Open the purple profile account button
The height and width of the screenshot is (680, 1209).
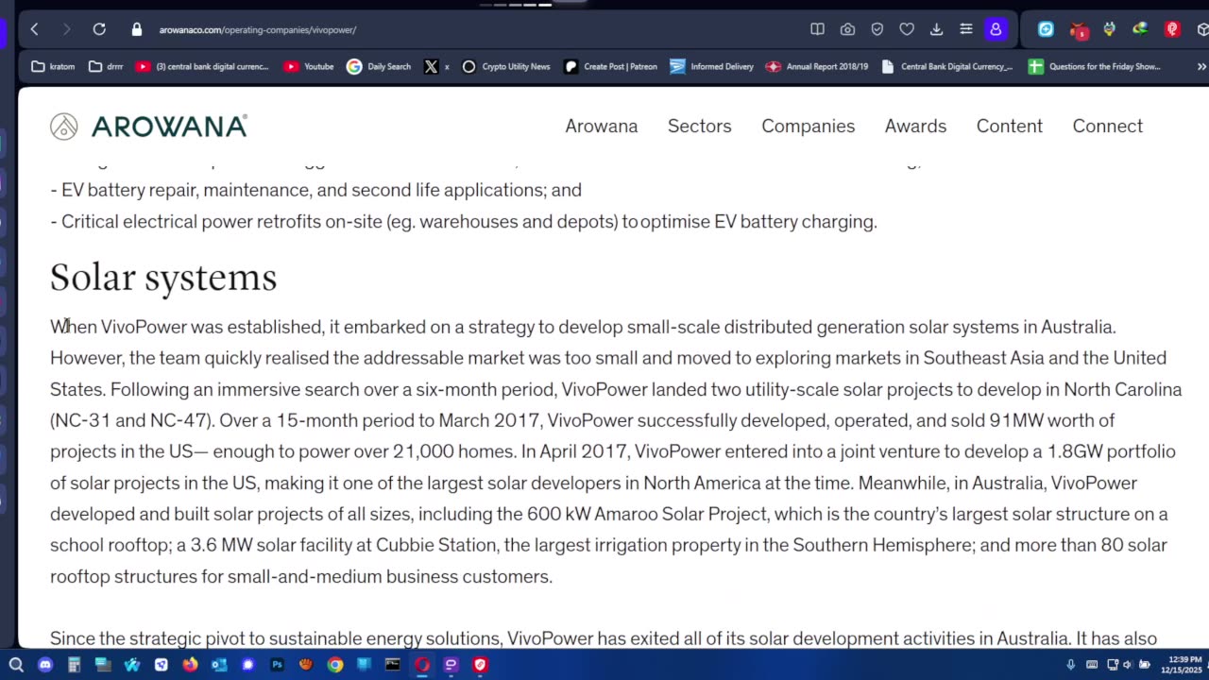(996, 29)
